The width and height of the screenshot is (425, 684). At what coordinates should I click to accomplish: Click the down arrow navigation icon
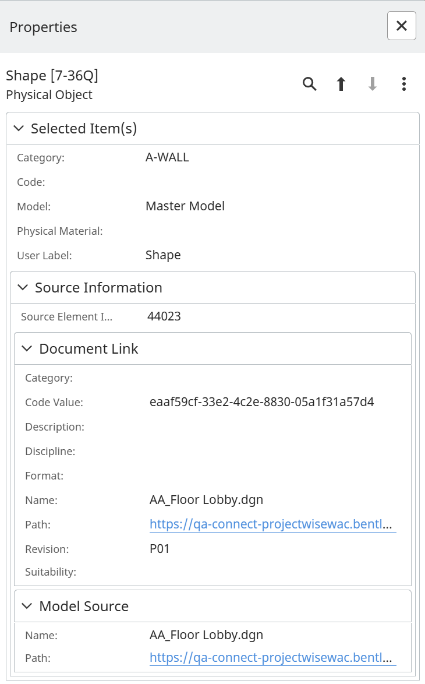click(373, 84)
